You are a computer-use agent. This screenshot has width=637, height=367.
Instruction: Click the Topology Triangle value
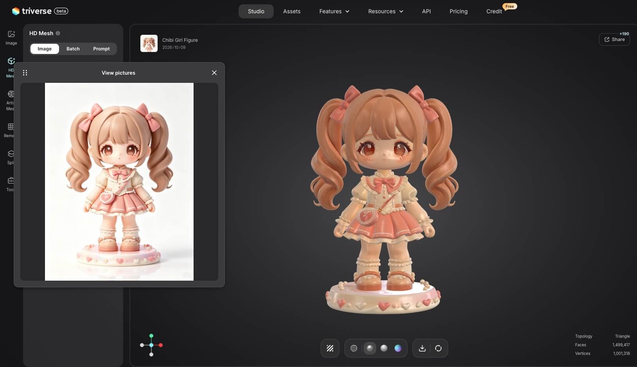coord(622,336)
